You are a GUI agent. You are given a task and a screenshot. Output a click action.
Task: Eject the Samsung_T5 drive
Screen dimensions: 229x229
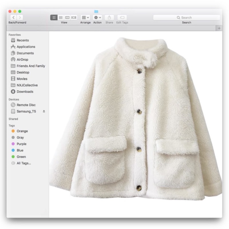[x=44, y=111]
